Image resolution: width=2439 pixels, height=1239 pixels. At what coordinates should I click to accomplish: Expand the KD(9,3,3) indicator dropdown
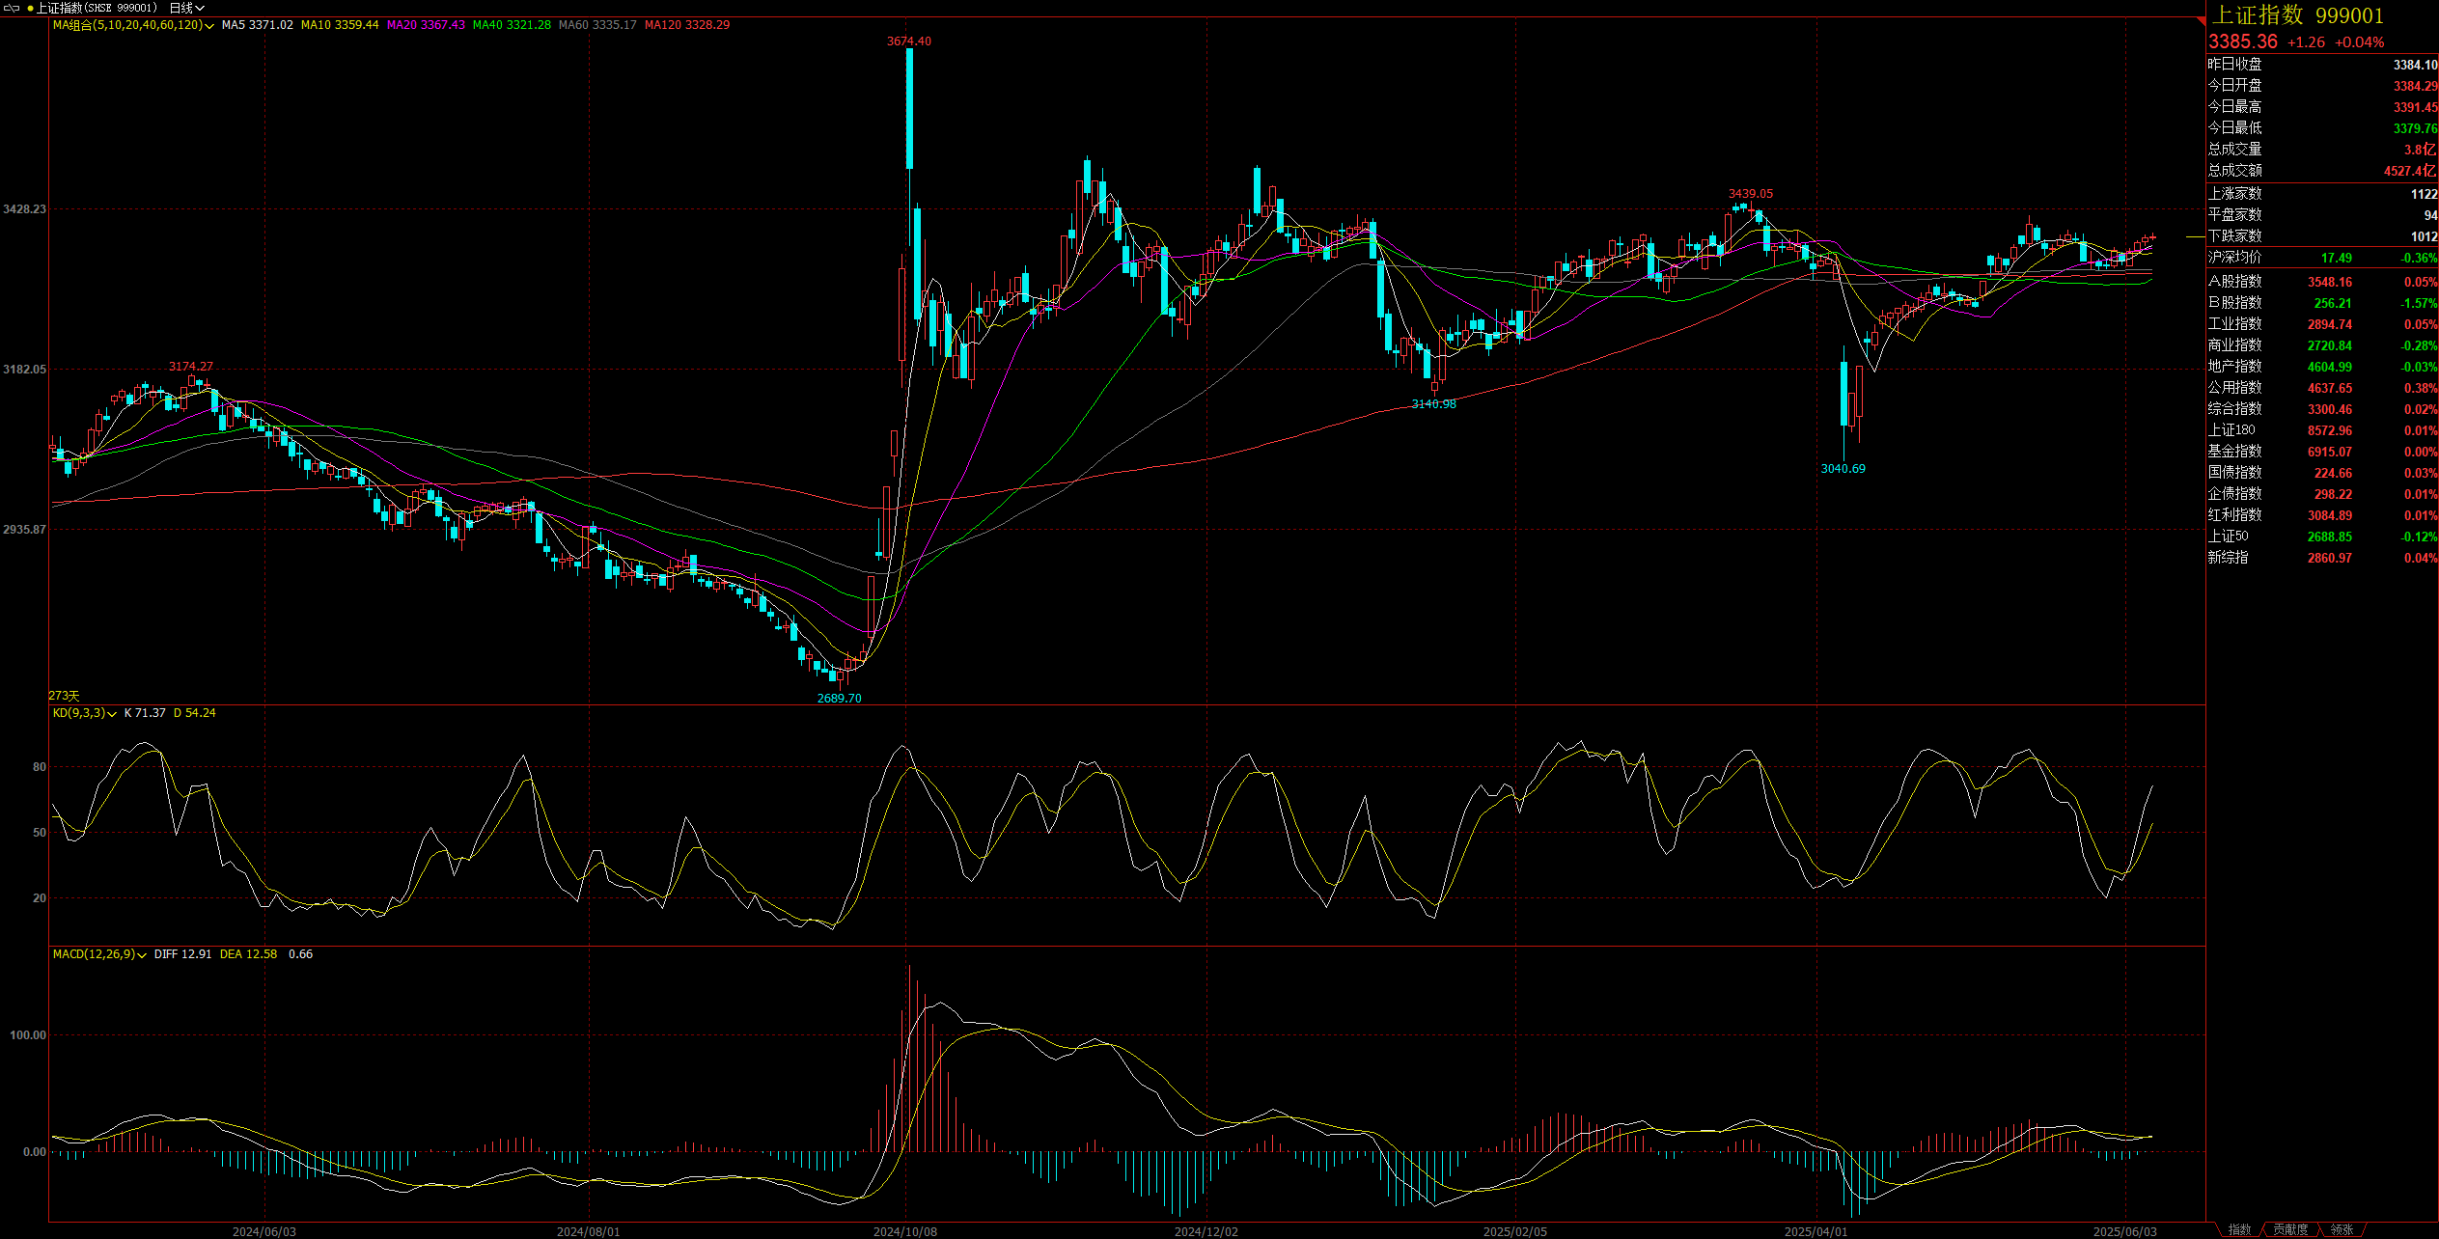(x=112, y=714)
